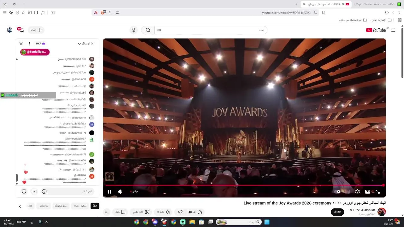Image resolution: width=404 pixels, height=227 pixels.
Task: Like the video thumbs-up button
Action: click(x=196, y=212)
